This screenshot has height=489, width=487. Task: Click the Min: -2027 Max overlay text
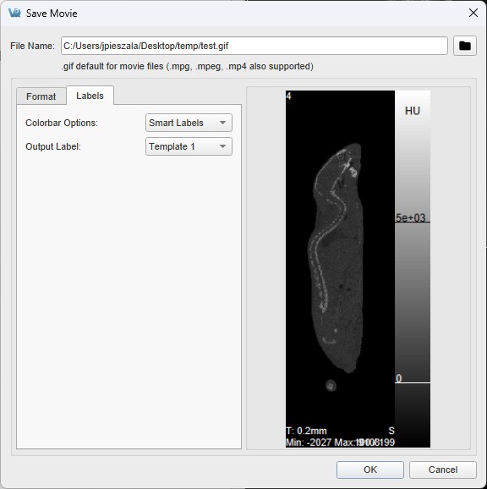[x=340, y=442]
